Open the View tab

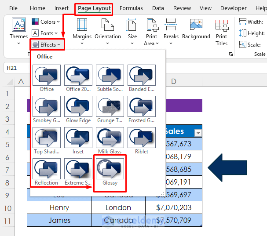205,8
